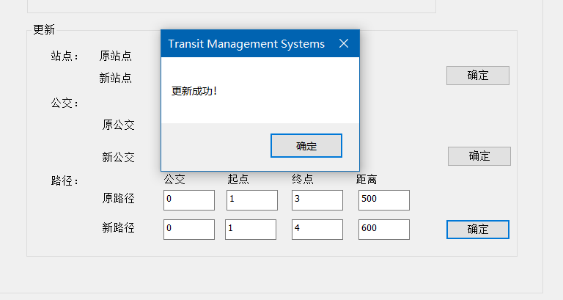Click the 确定 button for 站点 update
Image resolution: width=563 pixels, height=300 pixels.
point(477,76)
